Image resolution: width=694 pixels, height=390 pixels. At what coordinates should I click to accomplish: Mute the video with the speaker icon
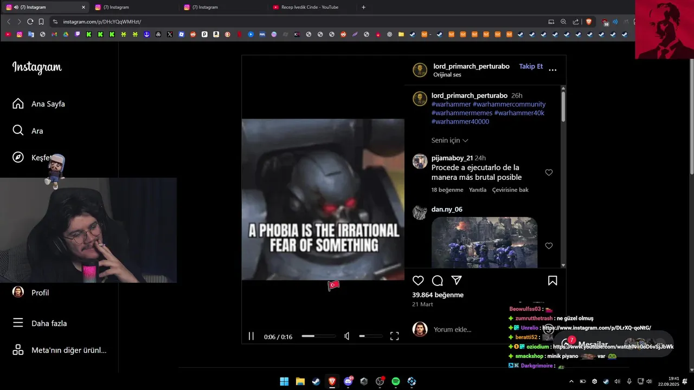point(347,336)
